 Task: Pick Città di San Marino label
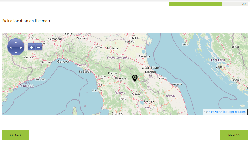(150, 70)
